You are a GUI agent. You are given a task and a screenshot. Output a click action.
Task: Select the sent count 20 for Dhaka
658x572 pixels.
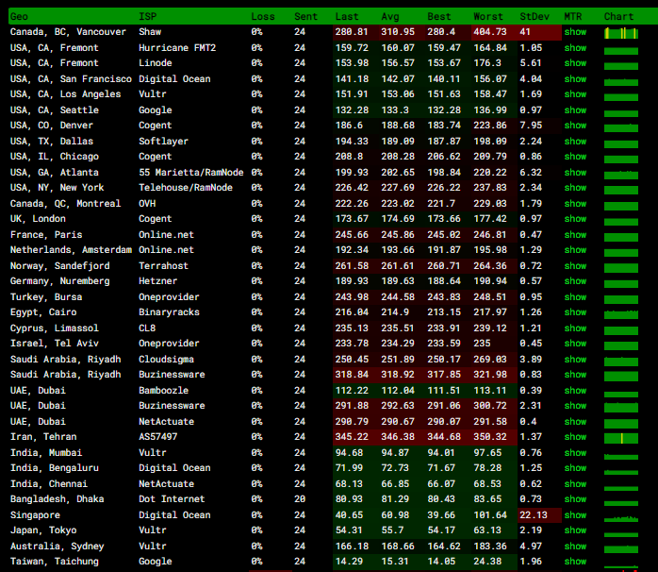point(300,498)
